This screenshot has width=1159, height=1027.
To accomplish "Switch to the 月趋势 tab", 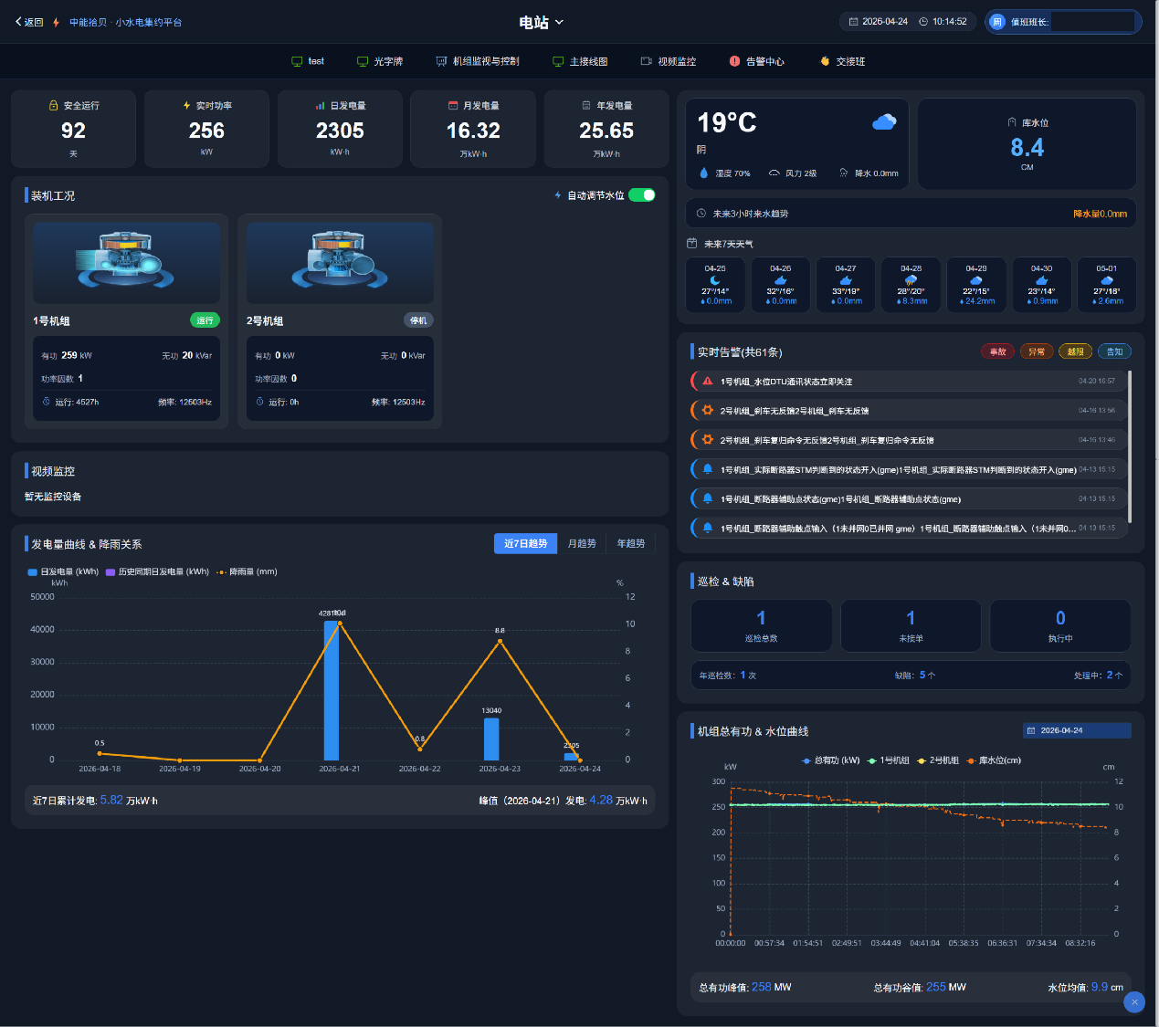I will pyautogui.click(x=582, y=543).
